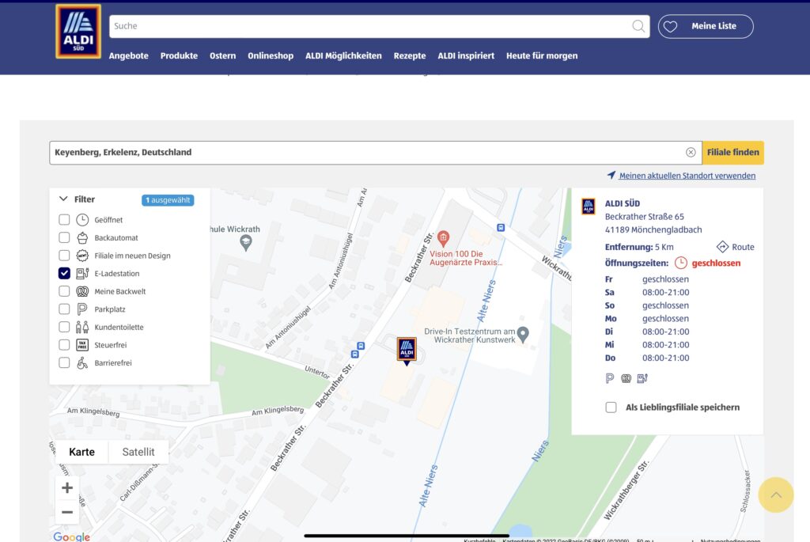Check the Backautomat filter
The width and height of the screenshot is (810, 542).
click(64, 237)
